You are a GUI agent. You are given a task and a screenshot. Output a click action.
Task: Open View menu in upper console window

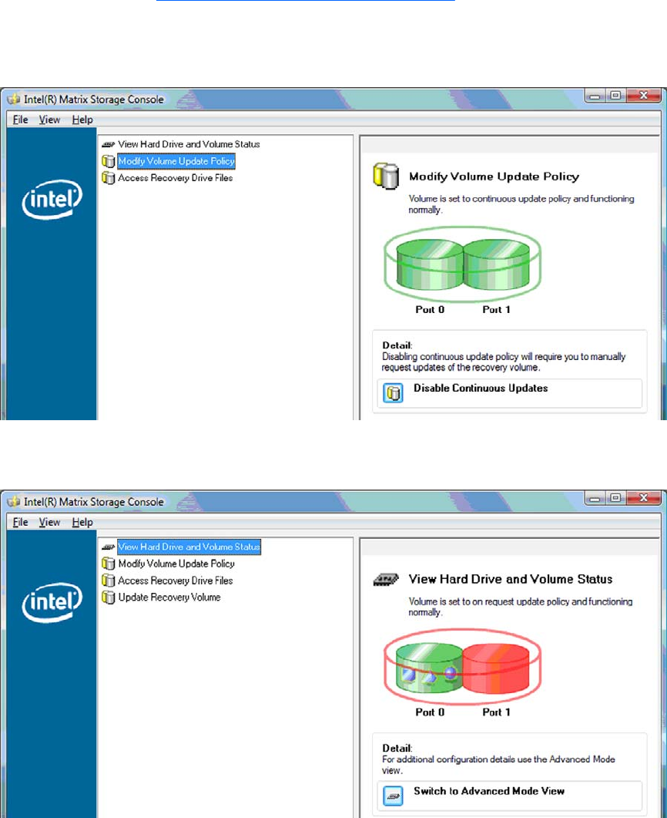coord(49,120)
